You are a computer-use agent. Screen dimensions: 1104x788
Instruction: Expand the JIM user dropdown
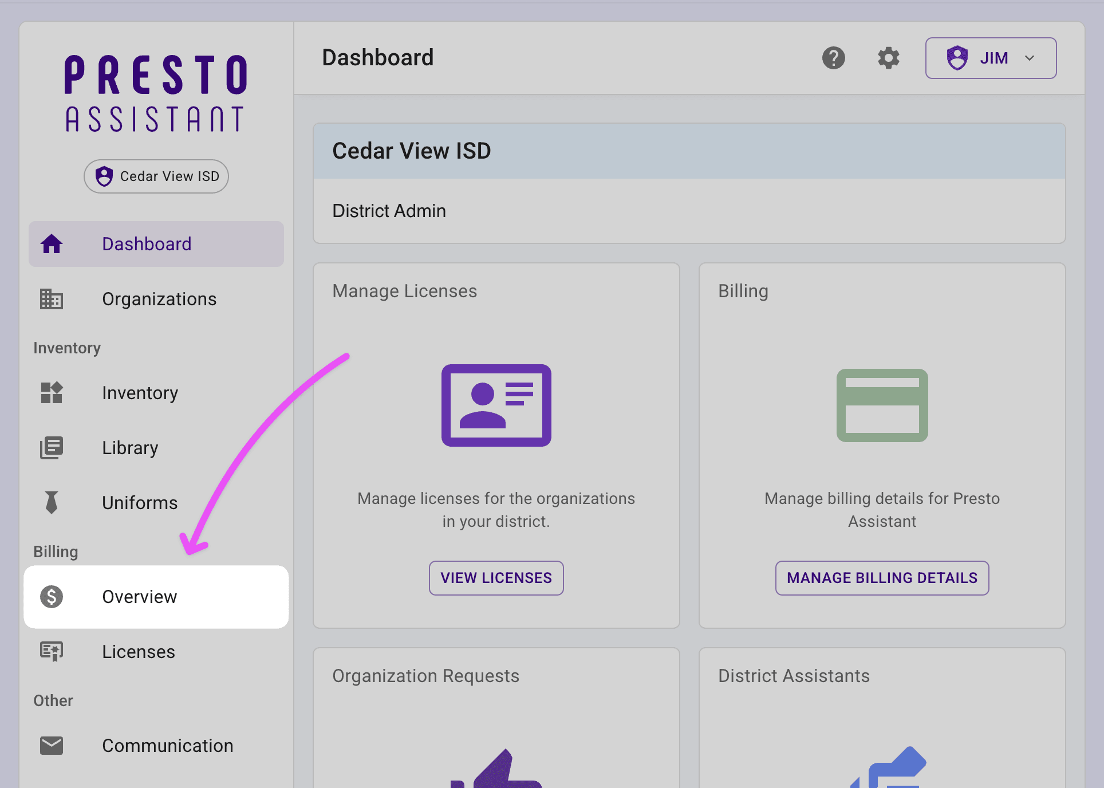[991, 58]
